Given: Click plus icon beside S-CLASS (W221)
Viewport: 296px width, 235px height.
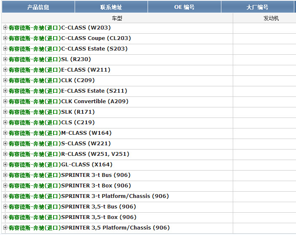Looking at the screenshot, I should tap(5, 144).
